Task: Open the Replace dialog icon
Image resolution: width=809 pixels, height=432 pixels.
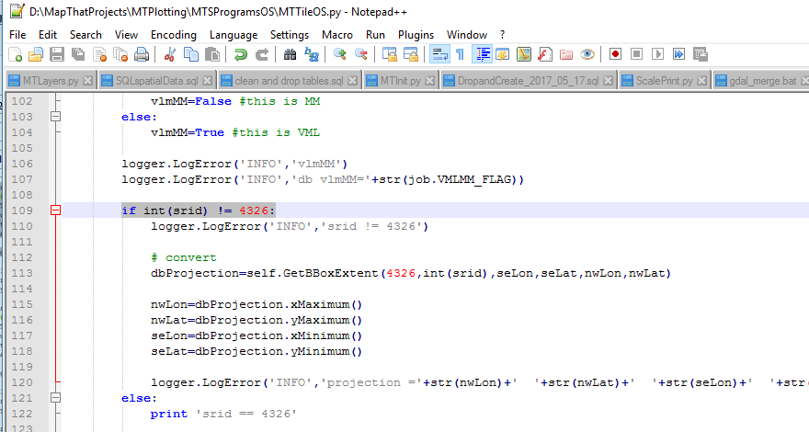Action: [x=312, y=54]
